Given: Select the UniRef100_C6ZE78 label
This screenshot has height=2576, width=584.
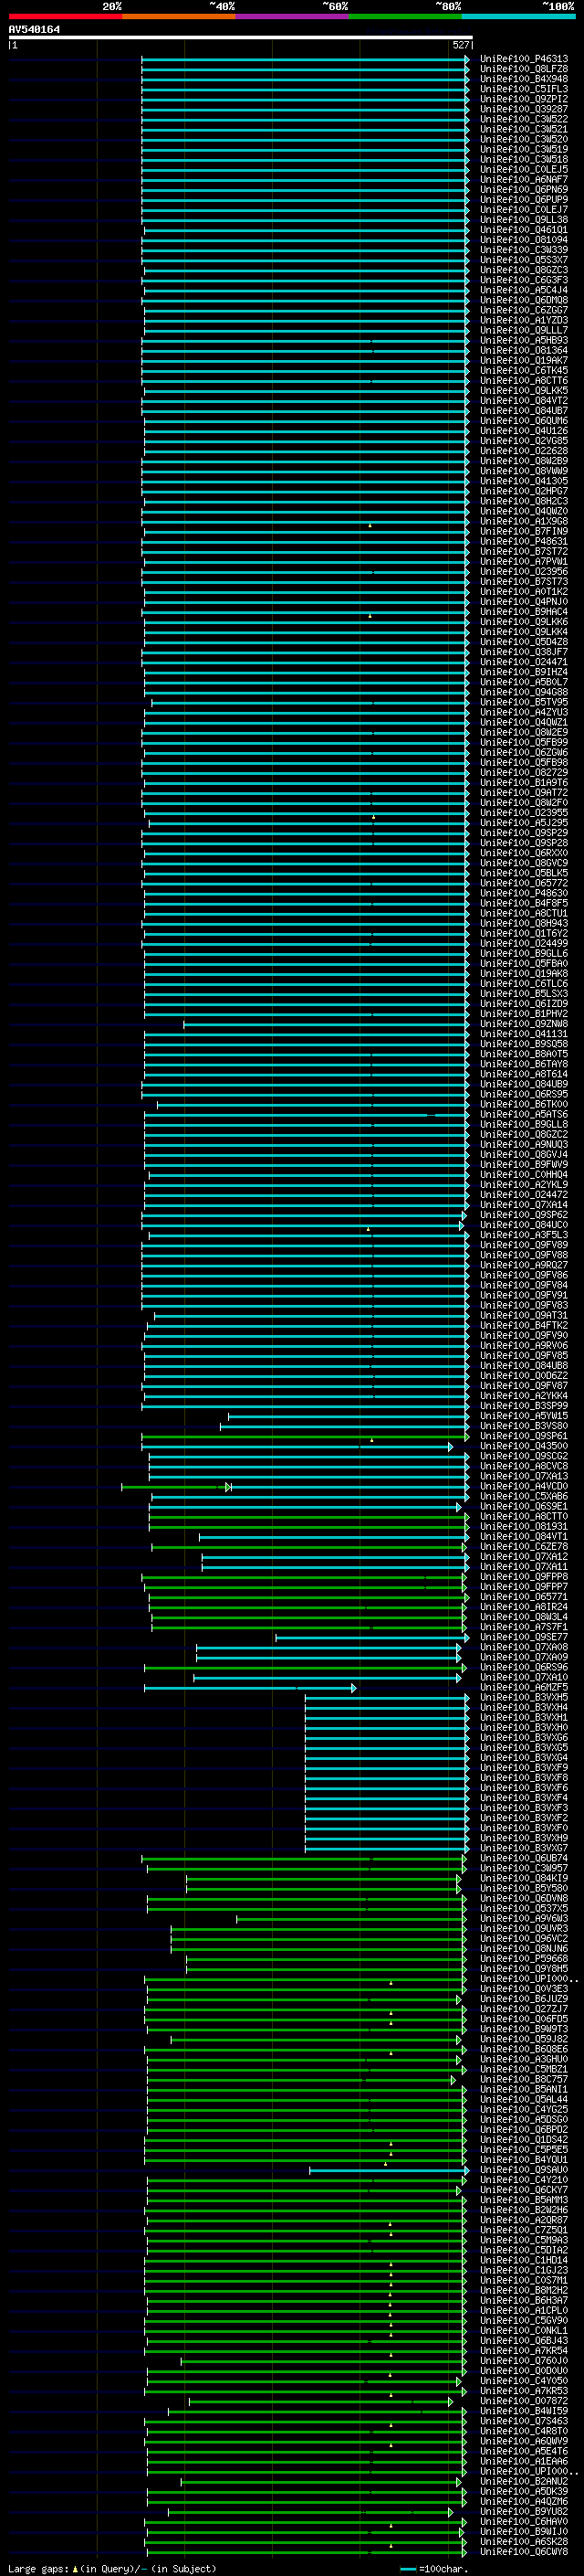Looking at the screenshot, I should coord(523,1547).
